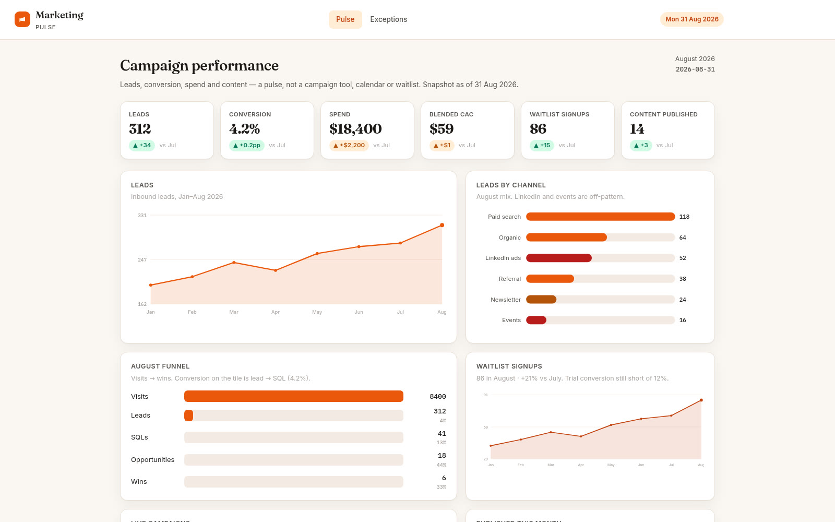Click the Organic channel bar

click(567, 238)
